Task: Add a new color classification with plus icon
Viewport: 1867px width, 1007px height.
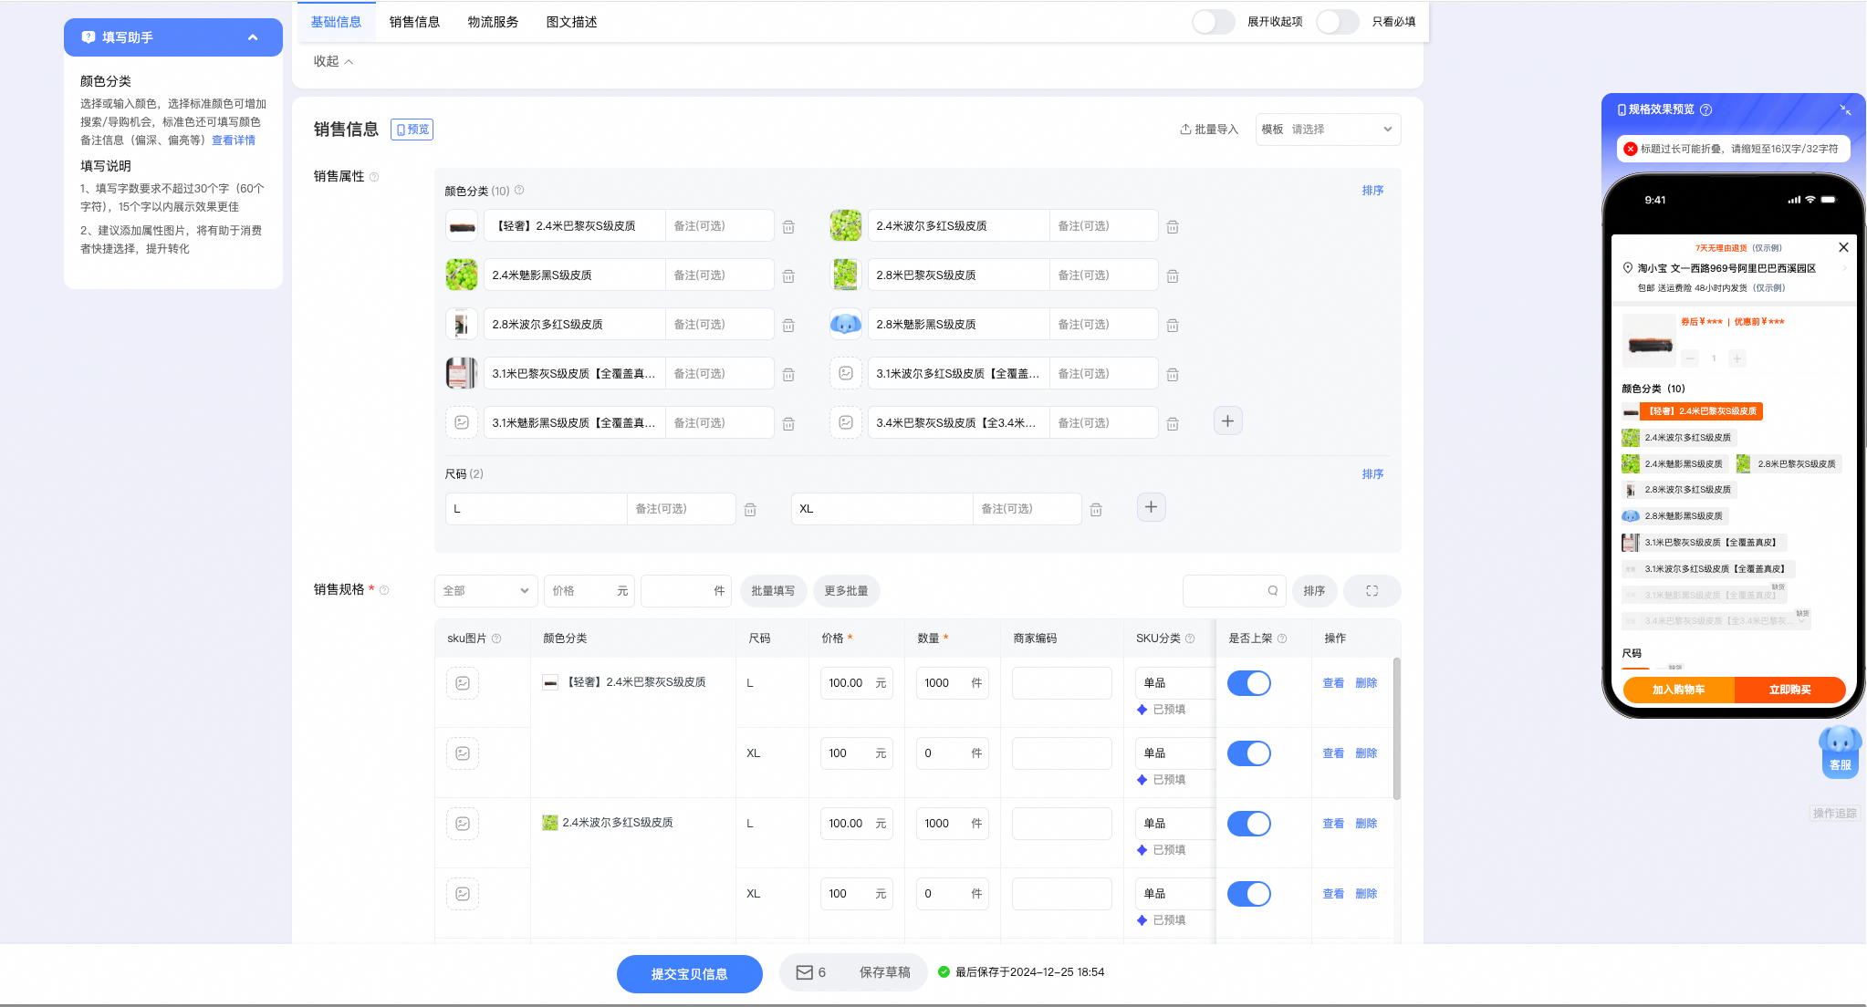Action: click(1227, 421)
